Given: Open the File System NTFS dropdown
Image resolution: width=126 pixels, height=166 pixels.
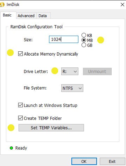Looking at the screenshot, I should tap(72, 88).
